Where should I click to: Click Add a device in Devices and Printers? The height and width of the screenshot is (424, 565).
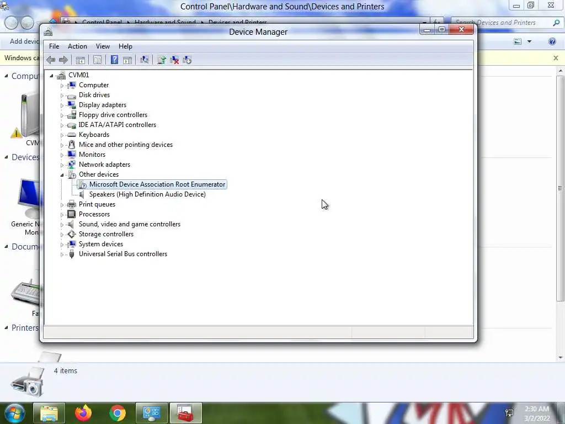[x=24, y=41]
